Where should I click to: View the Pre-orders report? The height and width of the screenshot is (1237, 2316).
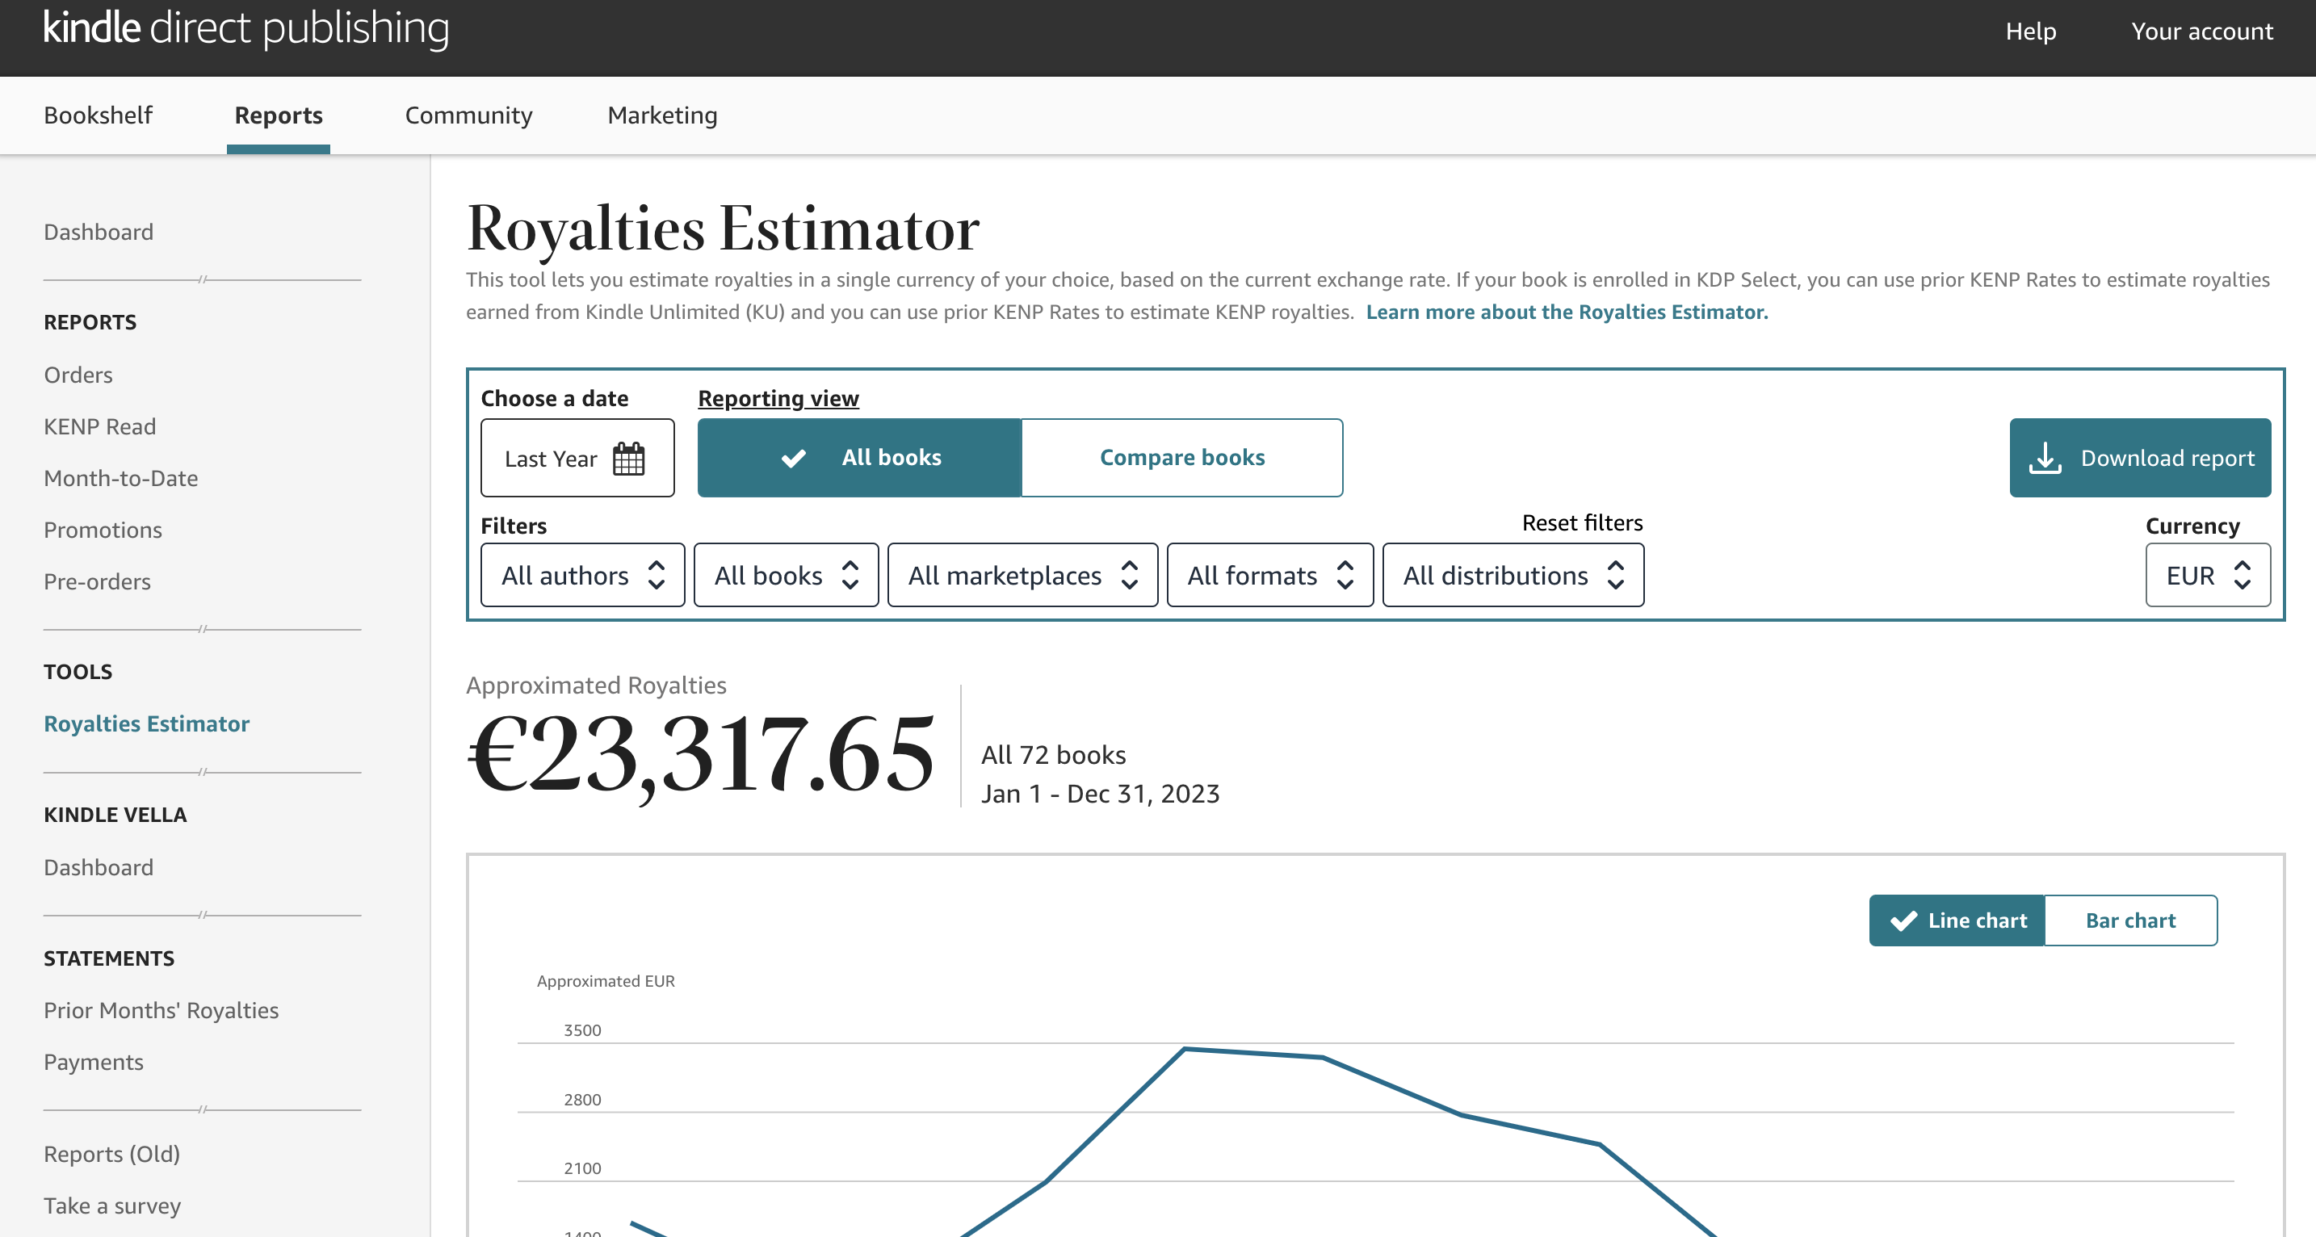[97, 581]
